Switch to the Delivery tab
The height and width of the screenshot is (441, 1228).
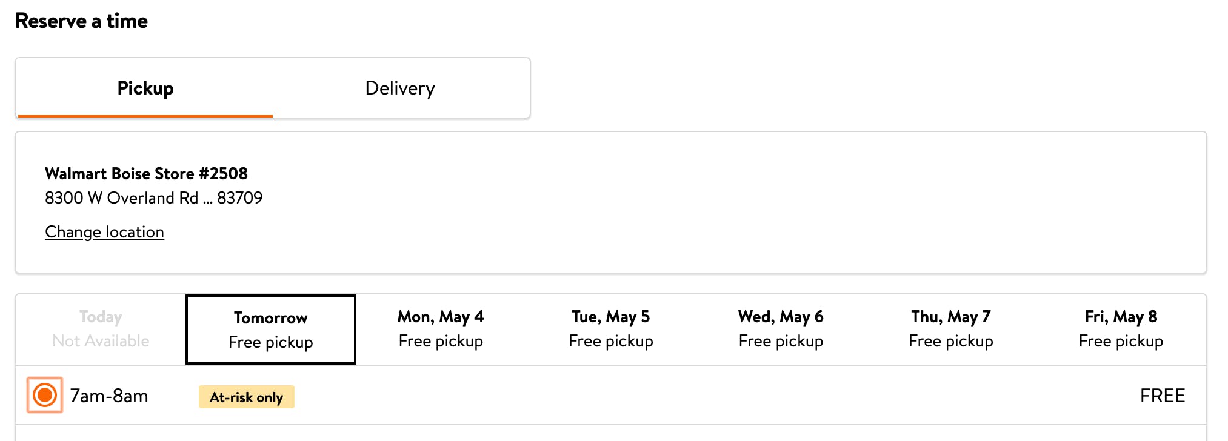pos(400,88)
